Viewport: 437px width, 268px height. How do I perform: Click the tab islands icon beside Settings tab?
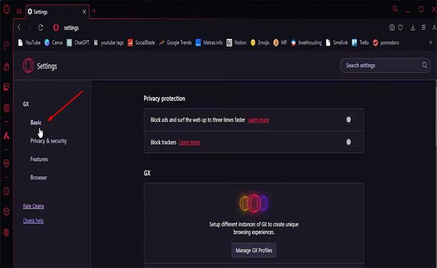point(19,11)
